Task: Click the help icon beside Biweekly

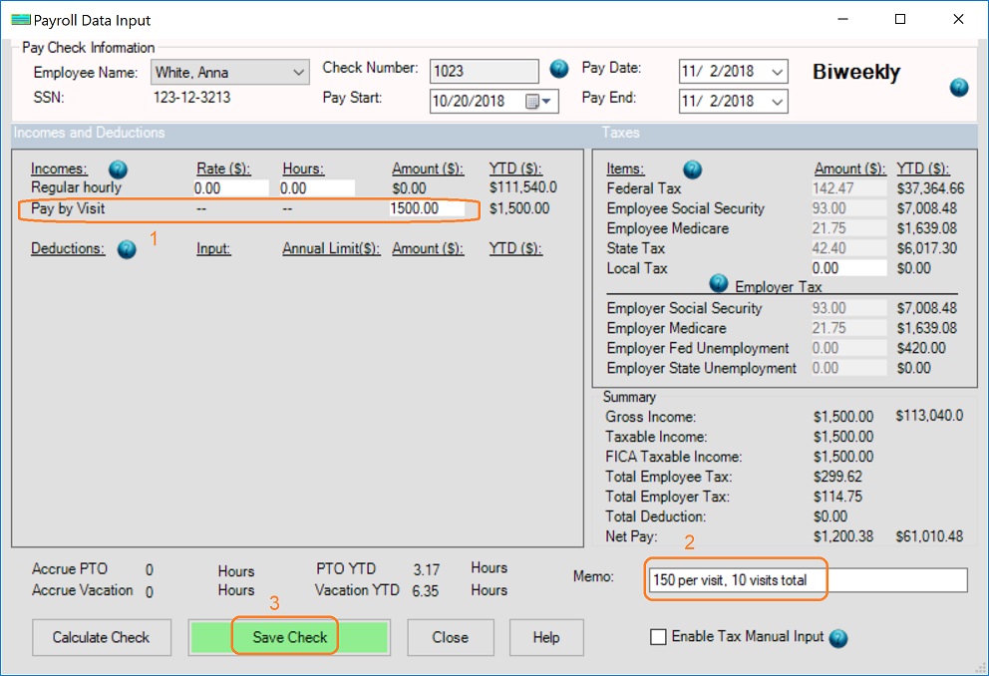Action: pyautogui.click(x=958, y=88)
